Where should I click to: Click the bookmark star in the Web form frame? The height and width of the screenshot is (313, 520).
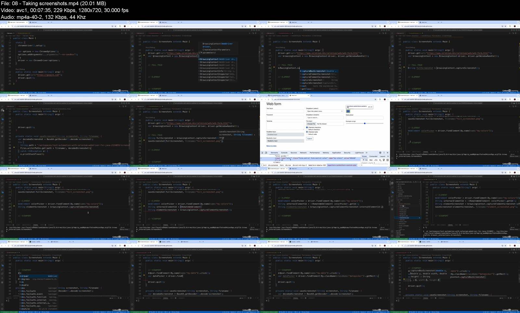point(375,99)
